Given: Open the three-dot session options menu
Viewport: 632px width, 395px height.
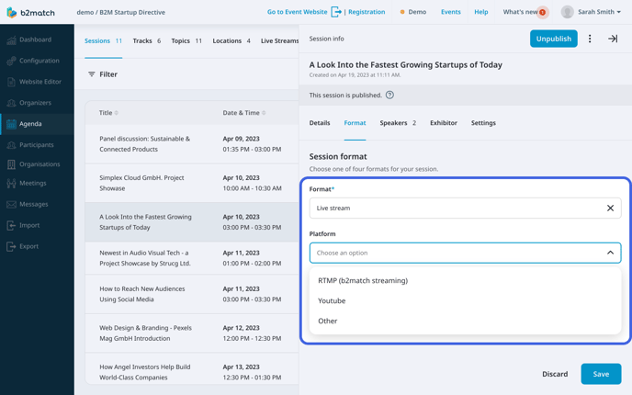Looking at the screenshot, I should [590, 39].
